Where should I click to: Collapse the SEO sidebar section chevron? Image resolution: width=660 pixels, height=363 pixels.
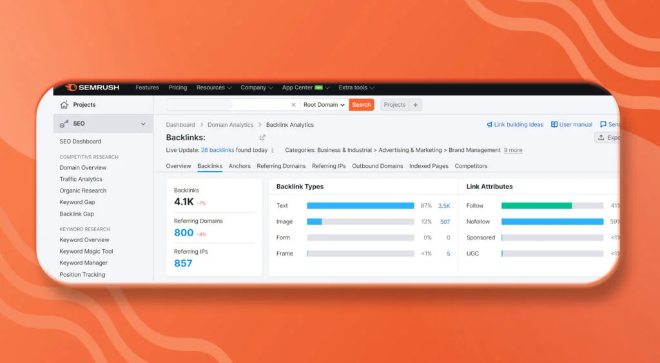coord(143,124)
